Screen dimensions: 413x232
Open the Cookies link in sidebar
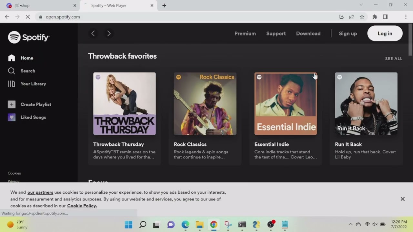point(14,173)
